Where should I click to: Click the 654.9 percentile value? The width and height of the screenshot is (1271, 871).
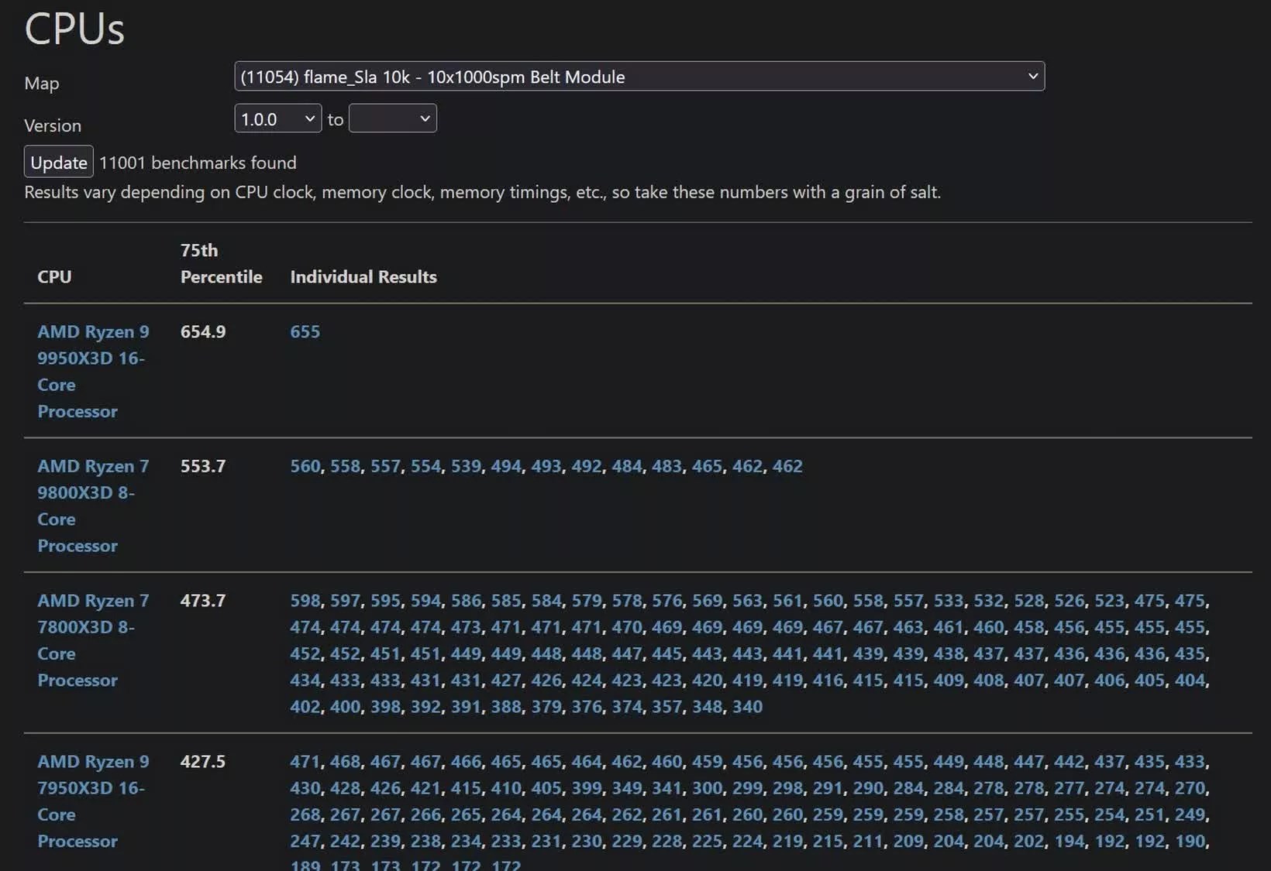coord(203,331)
